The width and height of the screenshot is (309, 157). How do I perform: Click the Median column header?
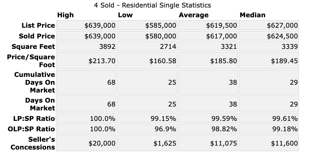pyautogui.click(x=252, y=15)
